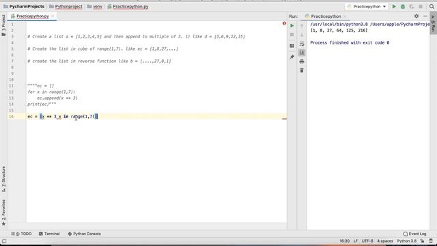
Task: Click 'Process finished with exit code 0' text
Action: click(x=350, y=42)
